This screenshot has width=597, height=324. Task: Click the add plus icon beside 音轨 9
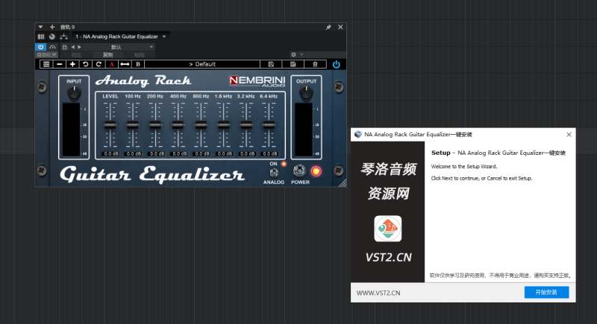[52, 27]
